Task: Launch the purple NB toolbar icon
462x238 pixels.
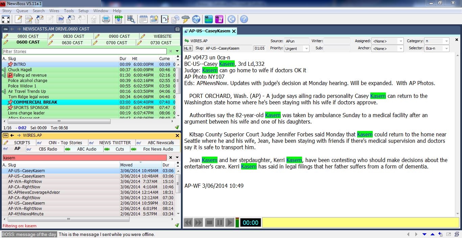Action: coord(219,19)
